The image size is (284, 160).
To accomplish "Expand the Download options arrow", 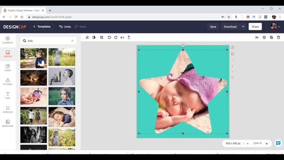I will click(x=243, y=27).
